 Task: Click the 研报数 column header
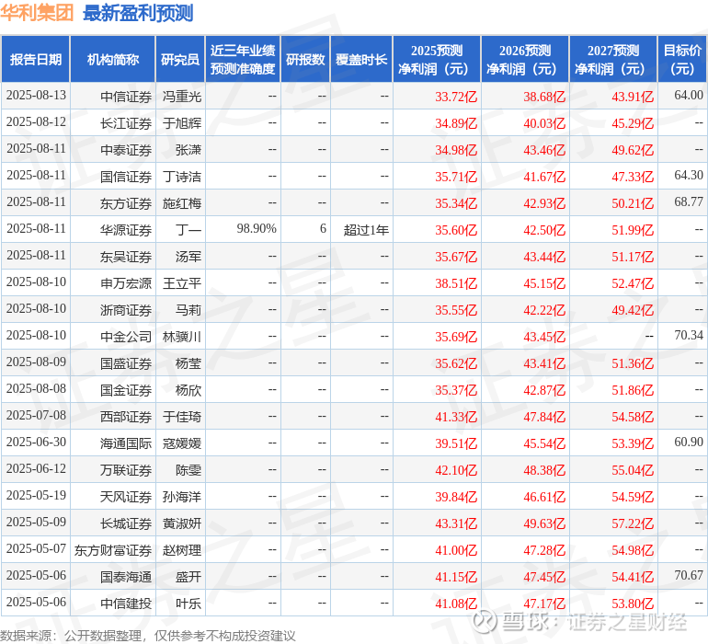(x=305, y=59)
